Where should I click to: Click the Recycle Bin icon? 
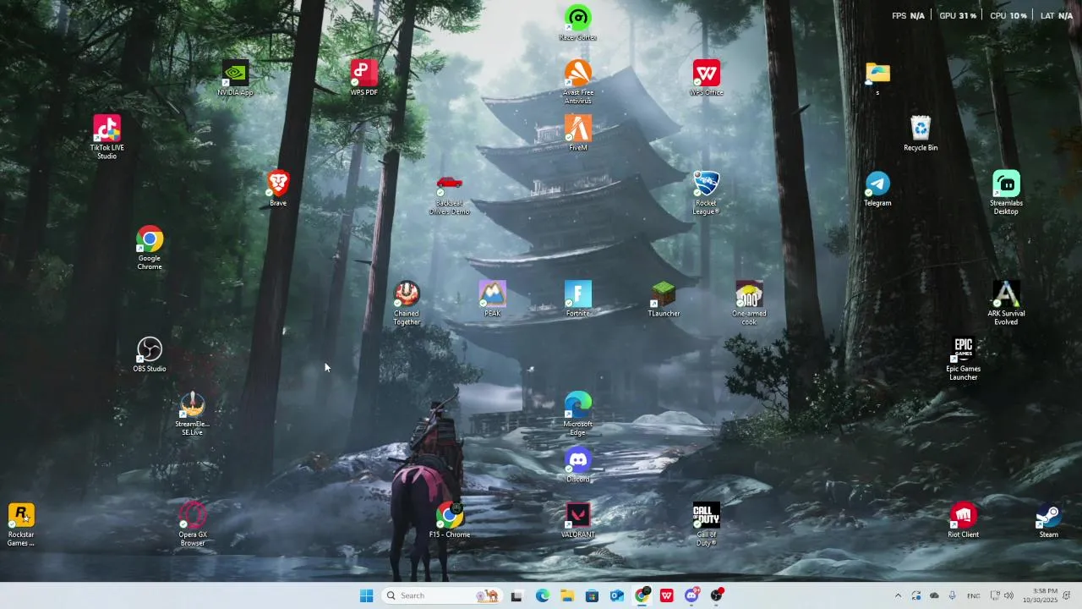coord(921,133)
